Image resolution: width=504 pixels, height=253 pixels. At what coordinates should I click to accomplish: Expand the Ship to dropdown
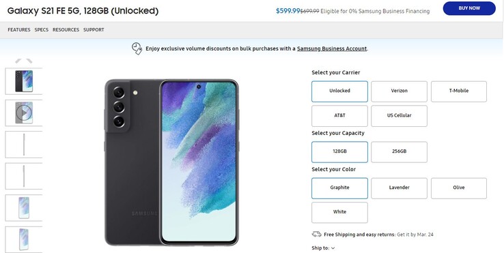coord(323,248)
